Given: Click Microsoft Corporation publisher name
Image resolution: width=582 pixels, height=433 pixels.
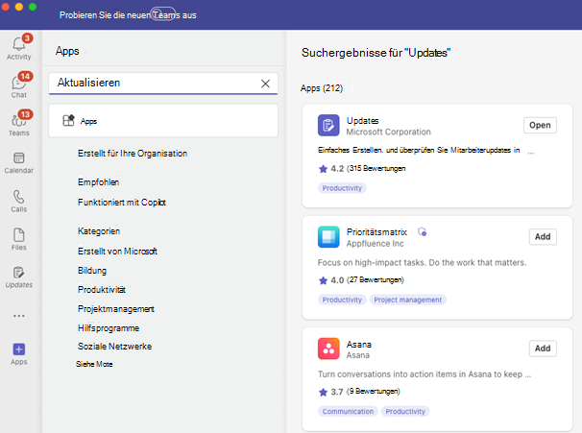Looking at the screenshot, I should click(x=389, y=132).
